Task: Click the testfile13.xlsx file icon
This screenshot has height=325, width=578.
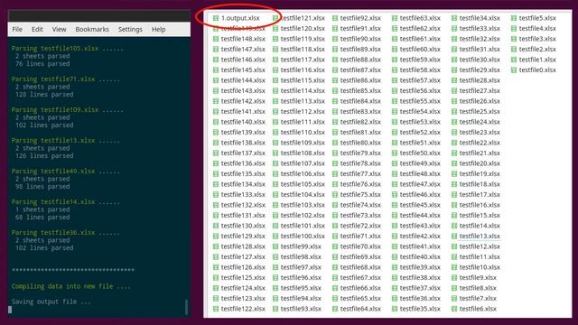Action: click(x=454, y=236)
